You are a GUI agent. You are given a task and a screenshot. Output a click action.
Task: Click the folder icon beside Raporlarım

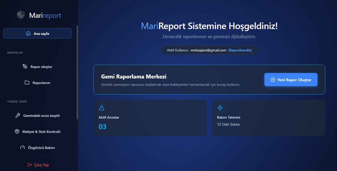point(27,82)
